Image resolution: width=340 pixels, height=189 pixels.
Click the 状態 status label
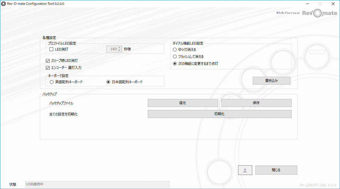click(13, 184)
